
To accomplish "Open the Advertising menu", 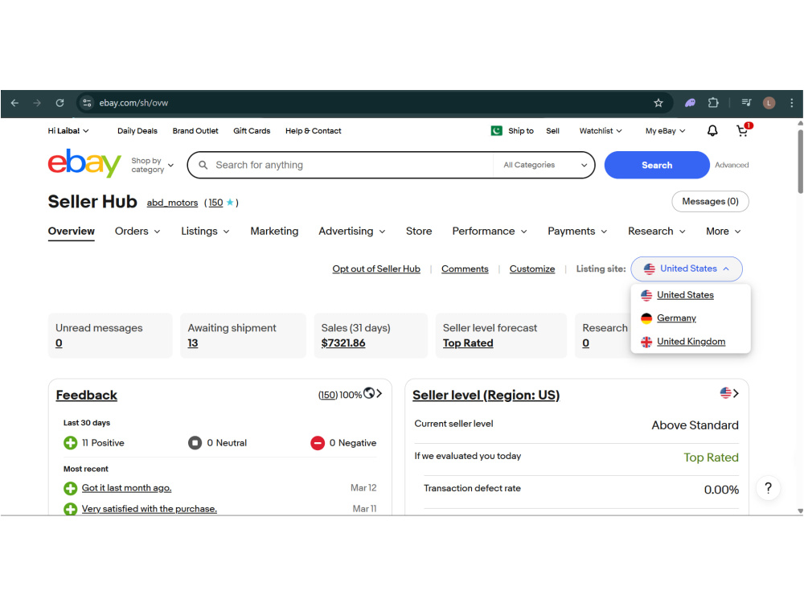I will 352,232.
